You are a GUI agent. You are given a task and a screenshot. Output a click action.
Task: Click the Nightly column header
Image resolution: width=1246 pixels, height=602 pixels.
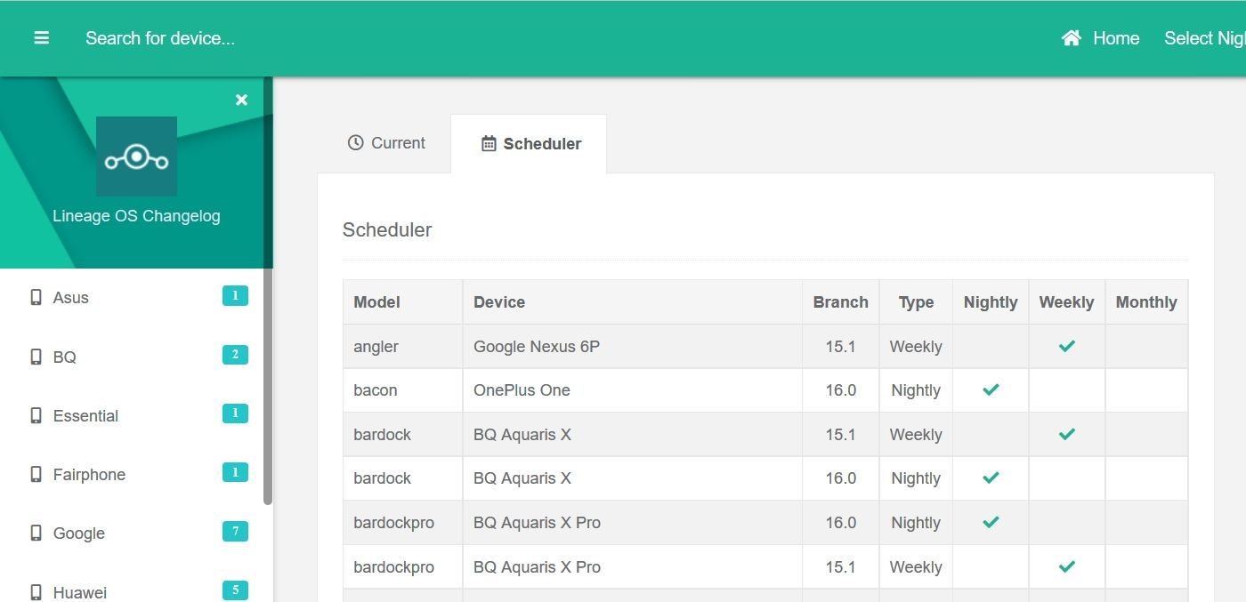click(991, 302)
